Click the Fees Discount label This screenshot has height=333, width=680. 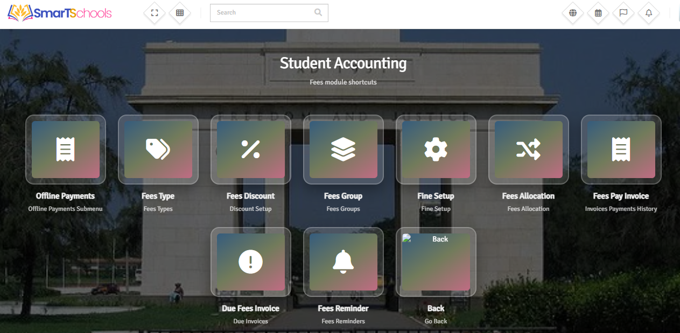click(x=251, y=196)
